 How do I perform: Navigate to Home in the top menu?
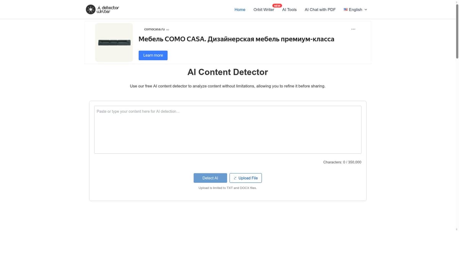(x=240, y=10)
